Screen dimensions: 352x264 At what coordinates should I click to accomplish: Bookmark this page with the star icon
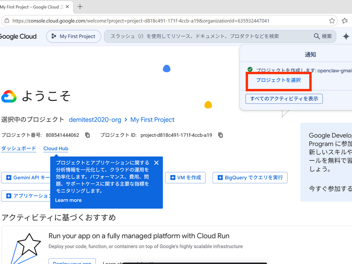(332, 21)
